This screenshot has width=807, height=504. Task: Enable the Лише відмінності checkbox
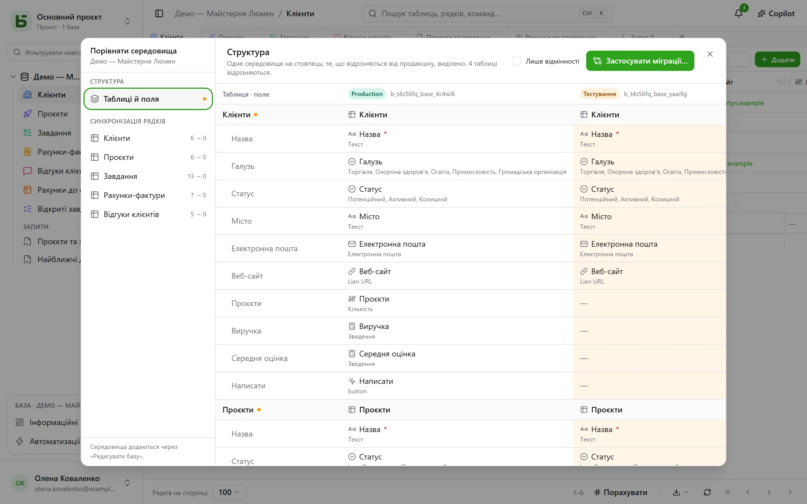tap(516, 61)
